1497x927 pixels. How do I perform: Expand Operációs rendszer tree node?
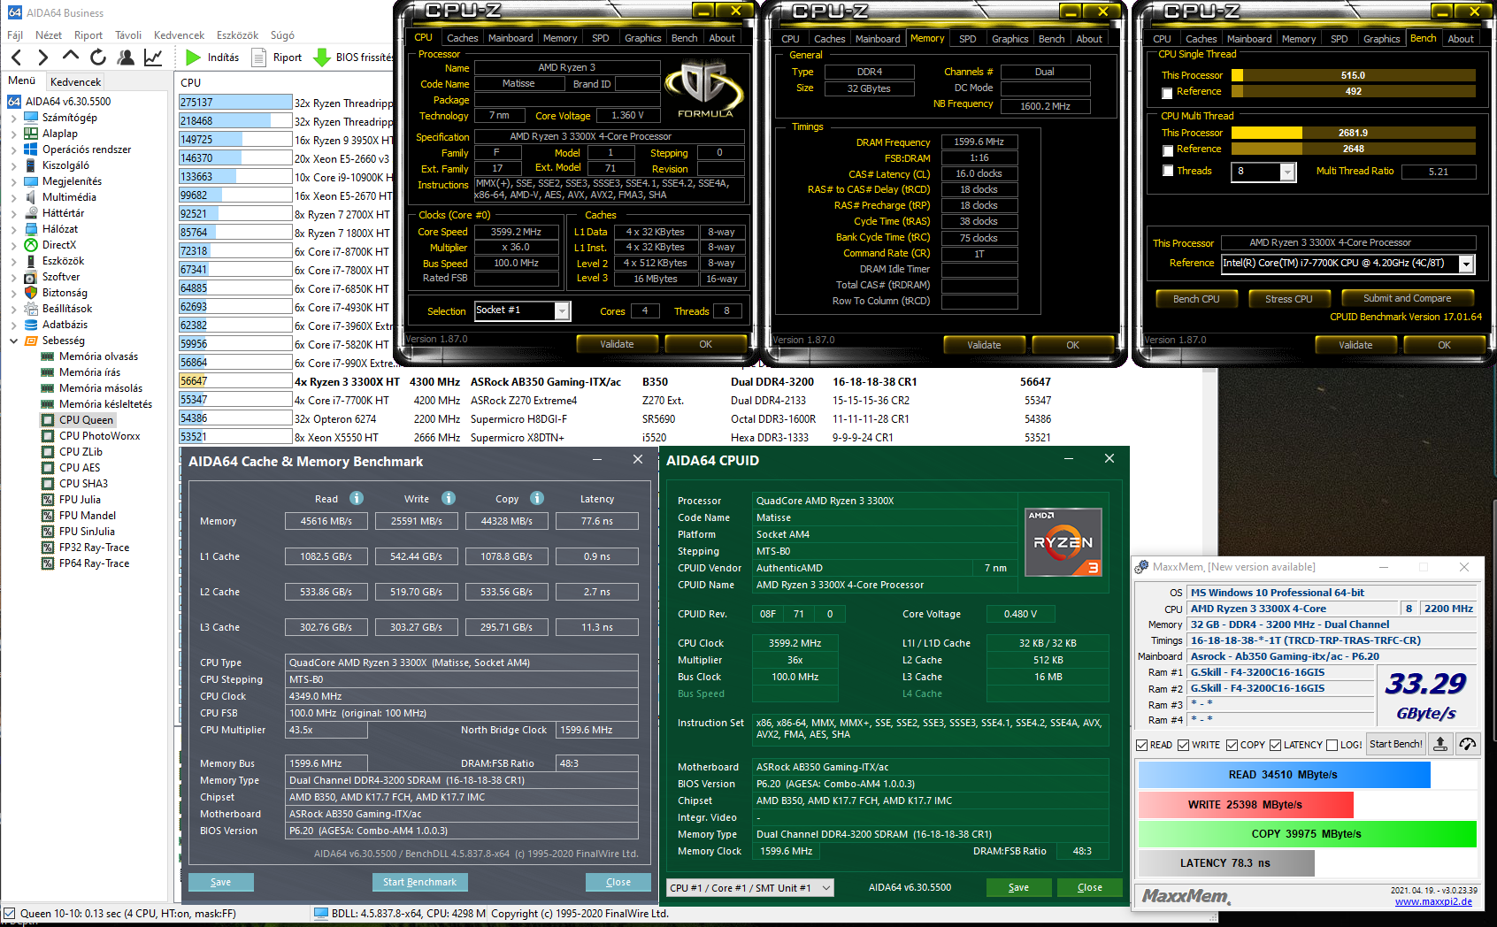(13, 149)
